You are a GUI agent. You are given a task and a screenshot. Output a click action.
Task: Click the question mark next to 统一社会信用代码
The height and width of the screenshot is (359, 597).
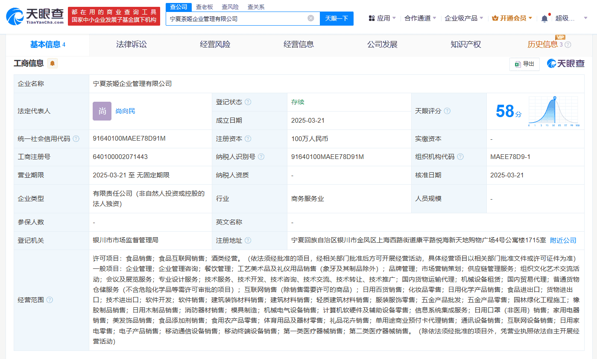pyautogui.click(x=76, y=138)
